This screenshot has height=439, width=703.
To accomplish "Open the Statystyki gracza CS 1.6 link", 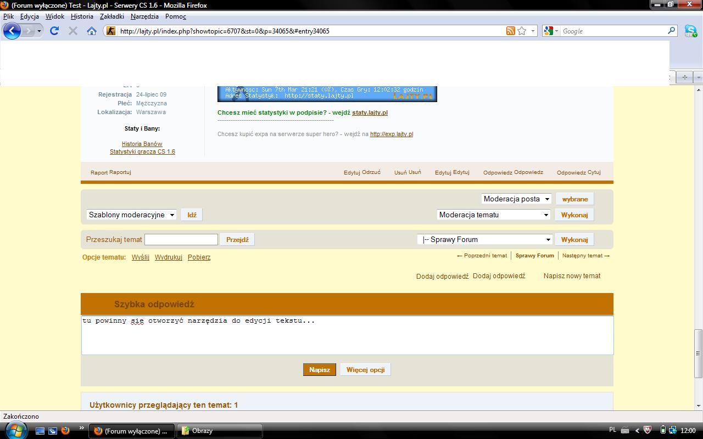I will [x=142, y=151].
